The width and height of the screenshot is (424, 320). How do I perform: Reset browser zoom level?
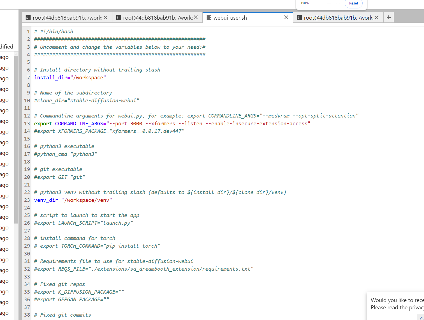point(353,3)
